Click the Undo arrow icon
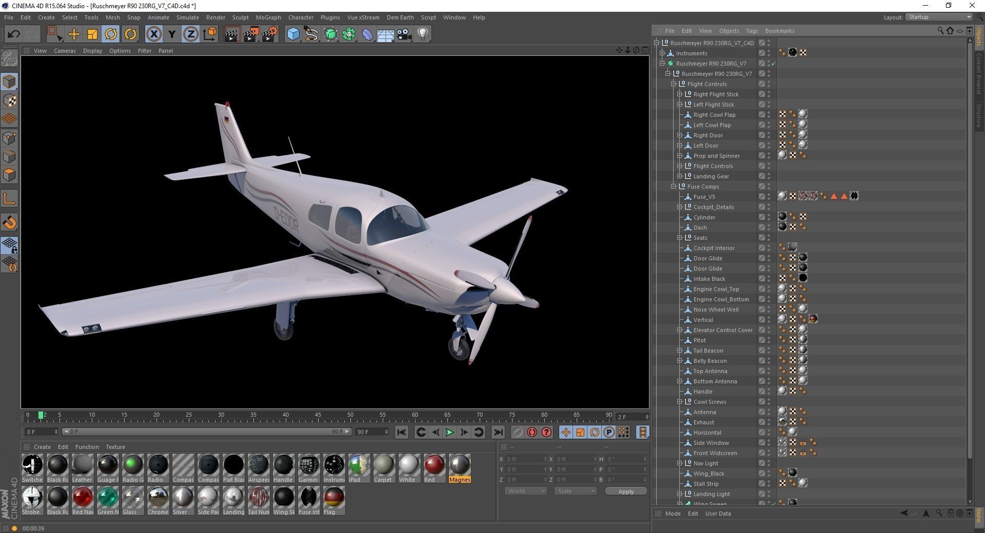The height and width of the screenshot is (533, 985). coord(13,34)
